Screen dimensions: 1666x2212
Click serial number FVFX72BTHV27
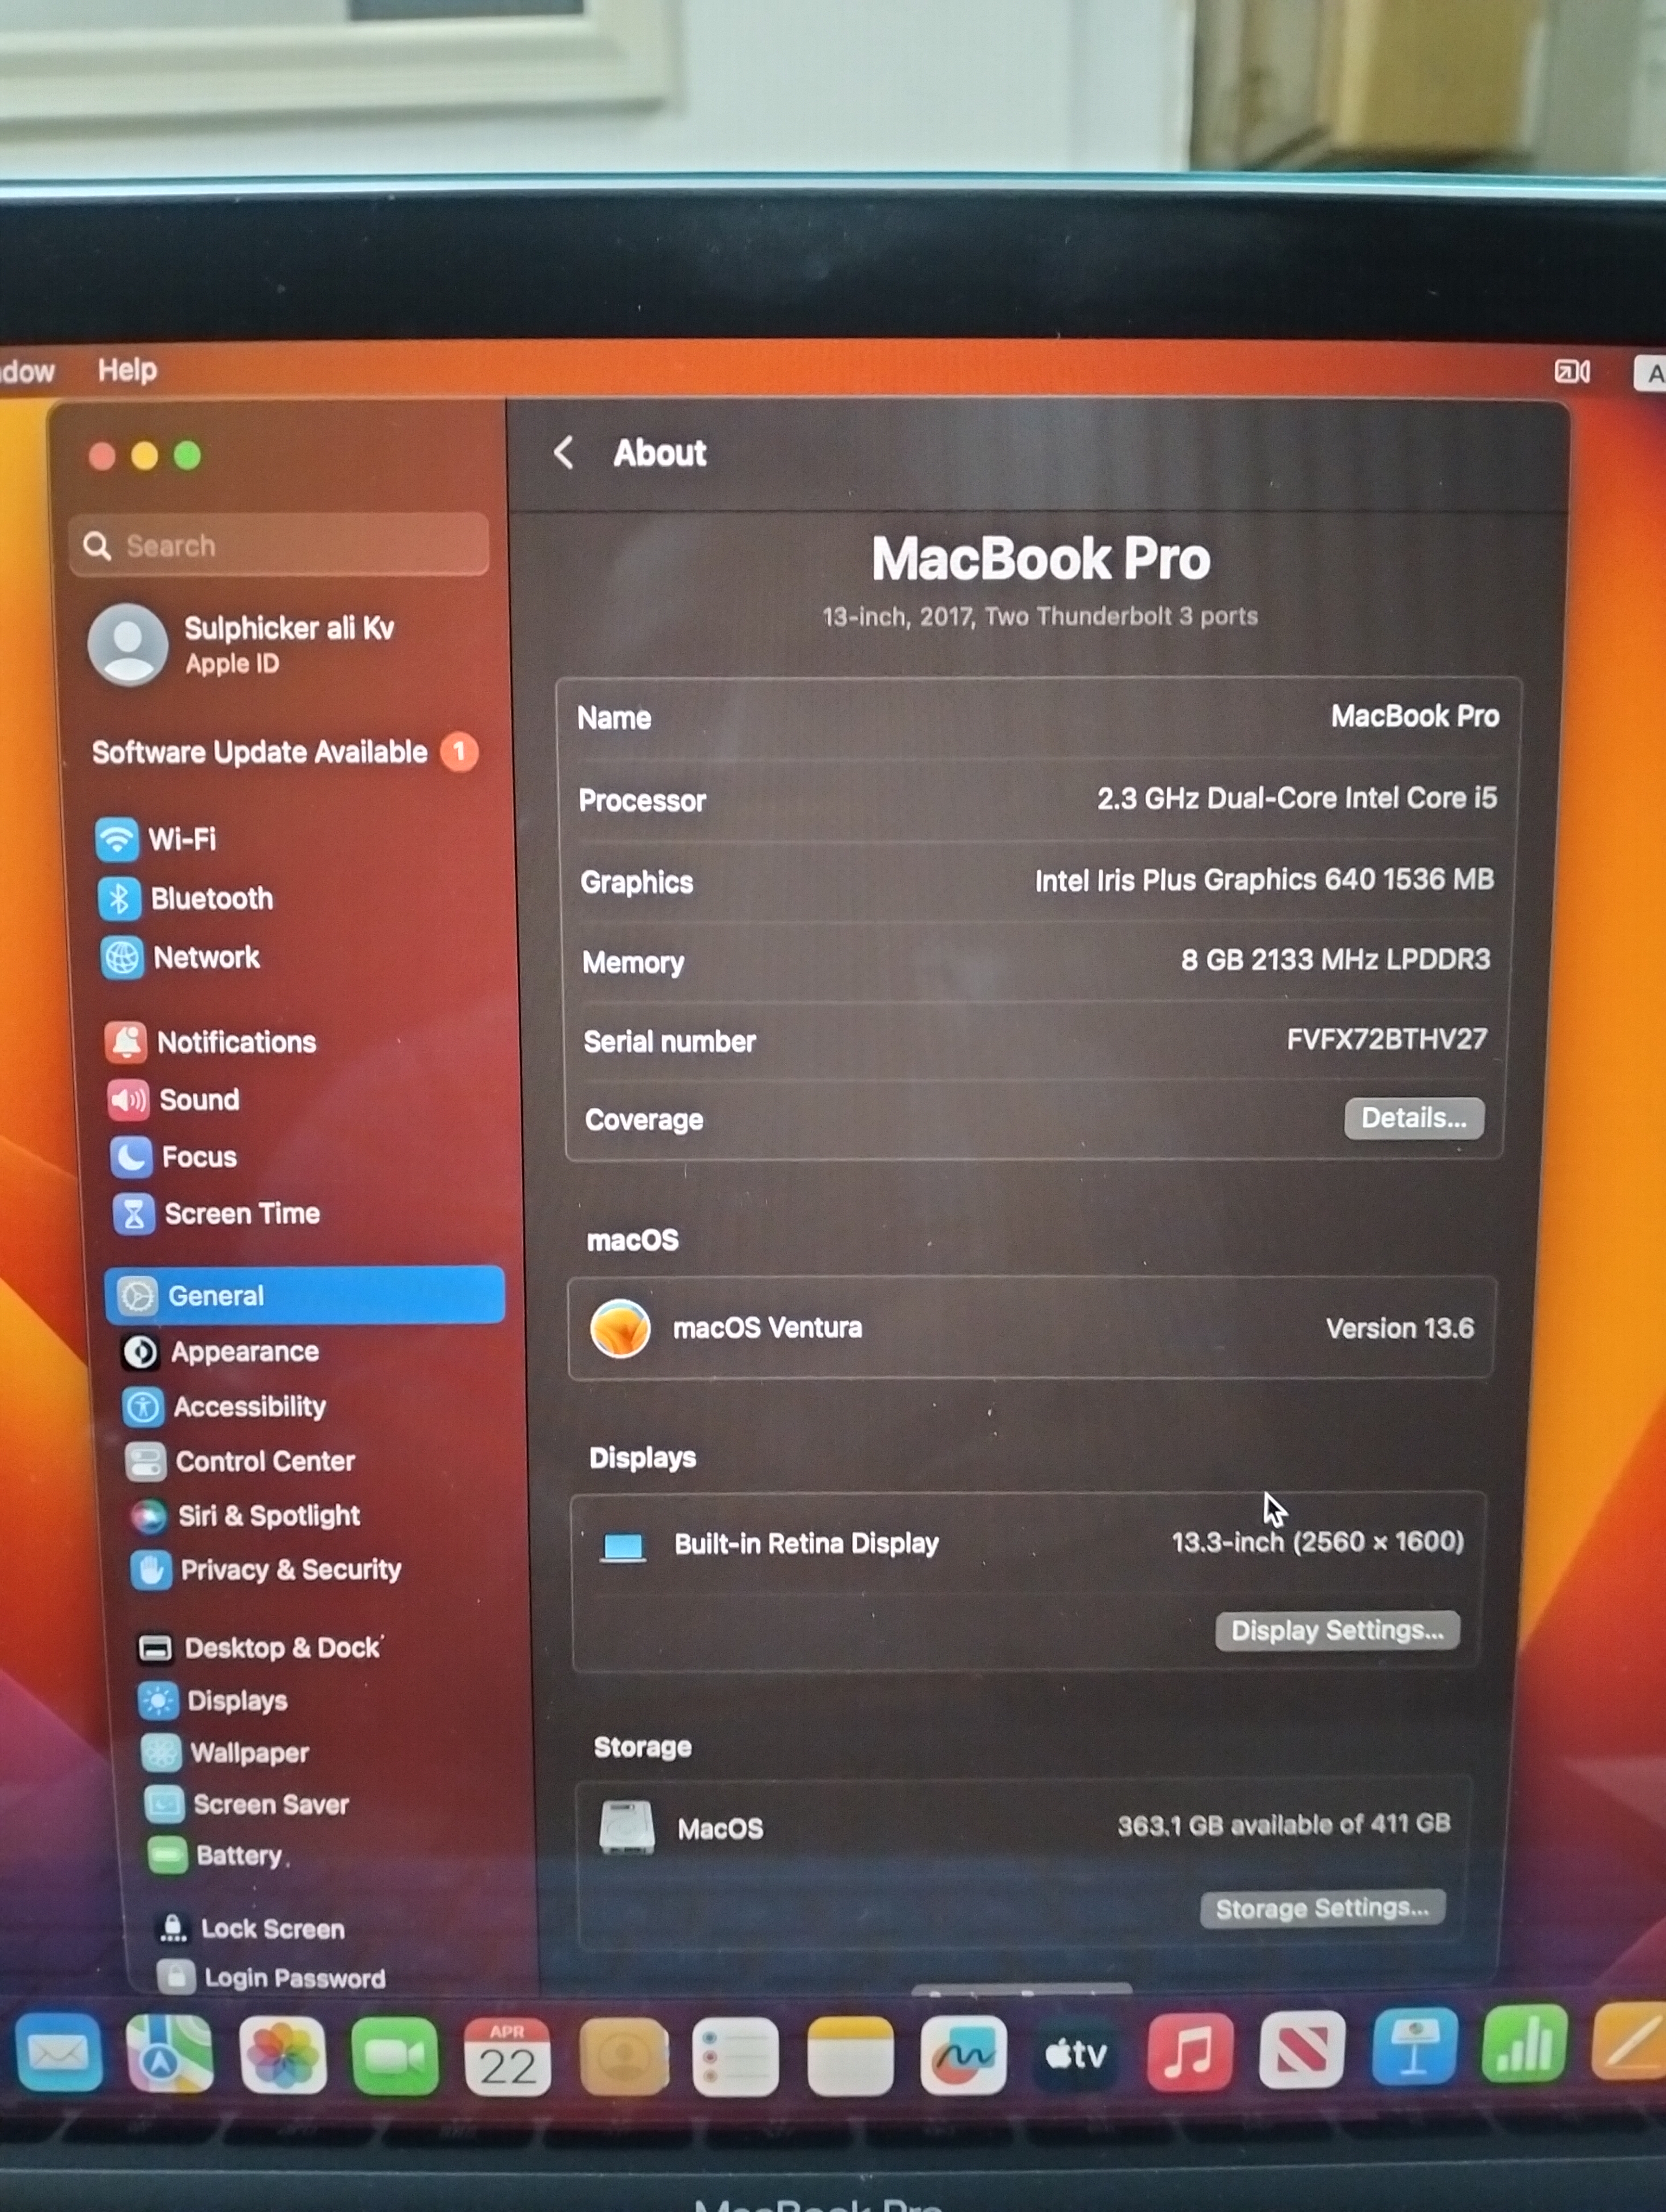click(x=1386, y=1039)
